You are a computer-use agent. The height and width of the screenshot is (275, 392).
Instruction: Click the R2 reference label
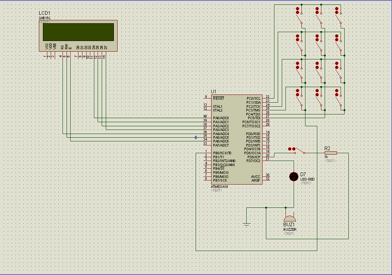pyautogui.click(x=327, y=148)
